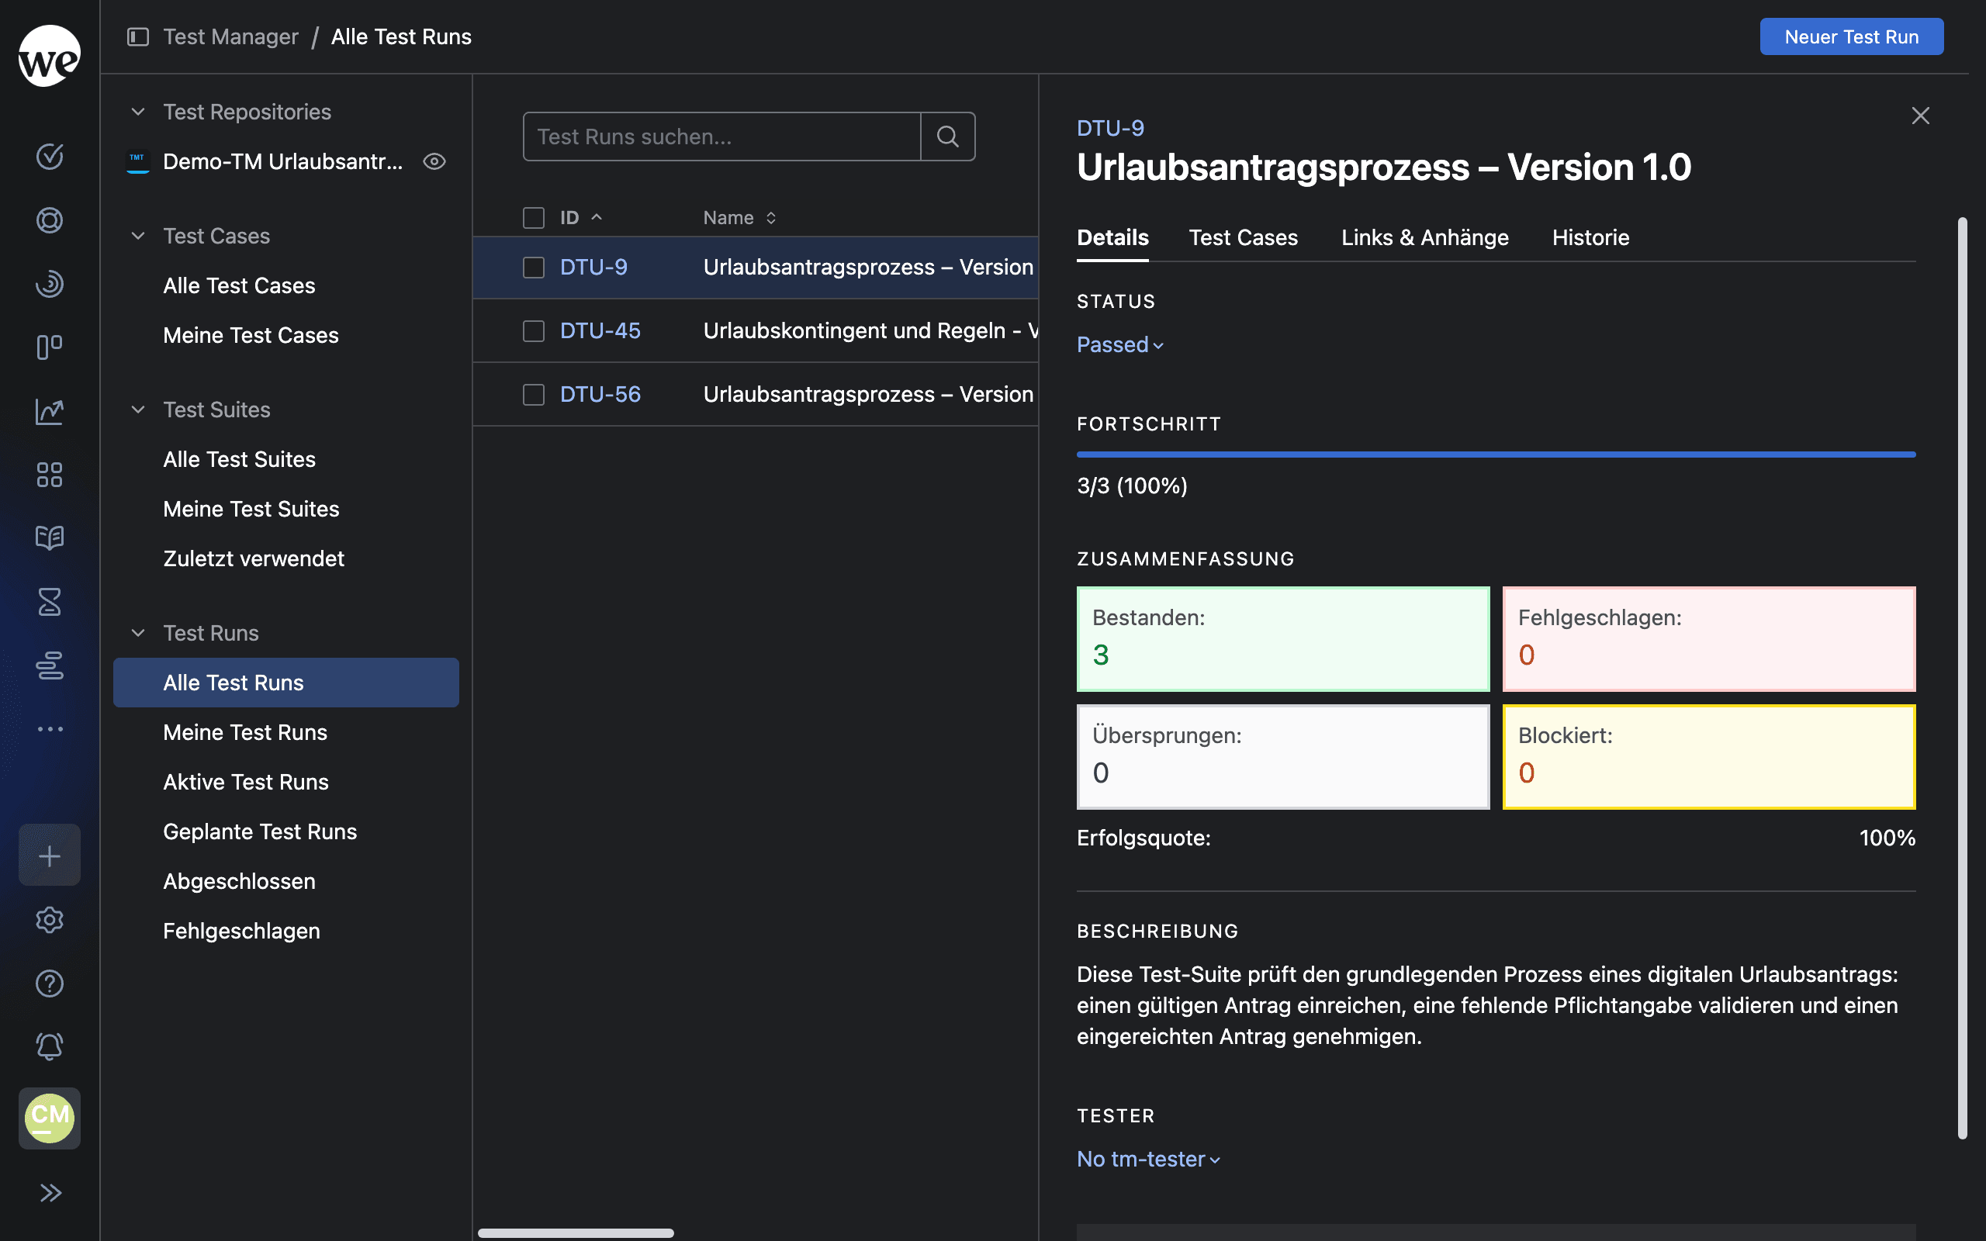Switch to the Historie tab
1986x1241 pixels.
(1590, 238)
